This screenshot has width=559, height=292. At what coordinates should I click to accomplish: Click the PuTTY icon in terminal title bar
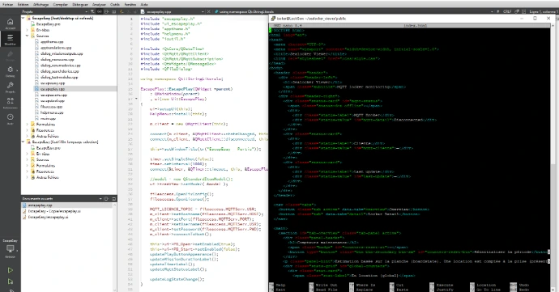(273, 18)
